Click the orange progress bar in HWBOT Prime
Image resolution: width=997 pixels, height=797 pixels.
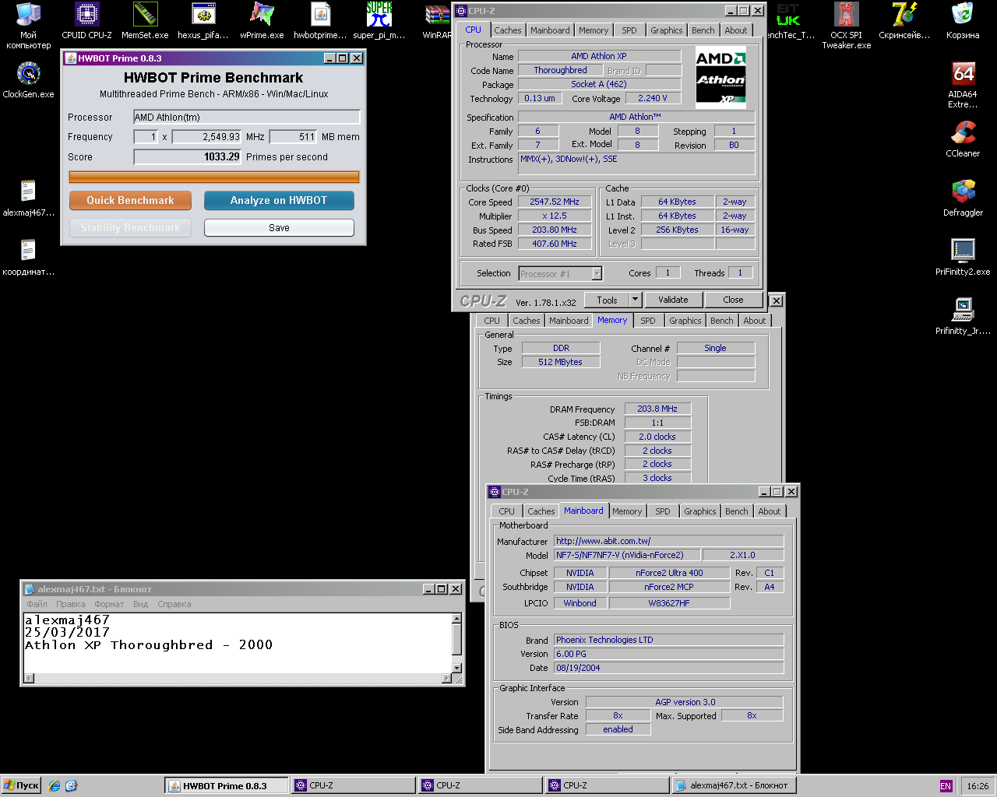[214, 177]
